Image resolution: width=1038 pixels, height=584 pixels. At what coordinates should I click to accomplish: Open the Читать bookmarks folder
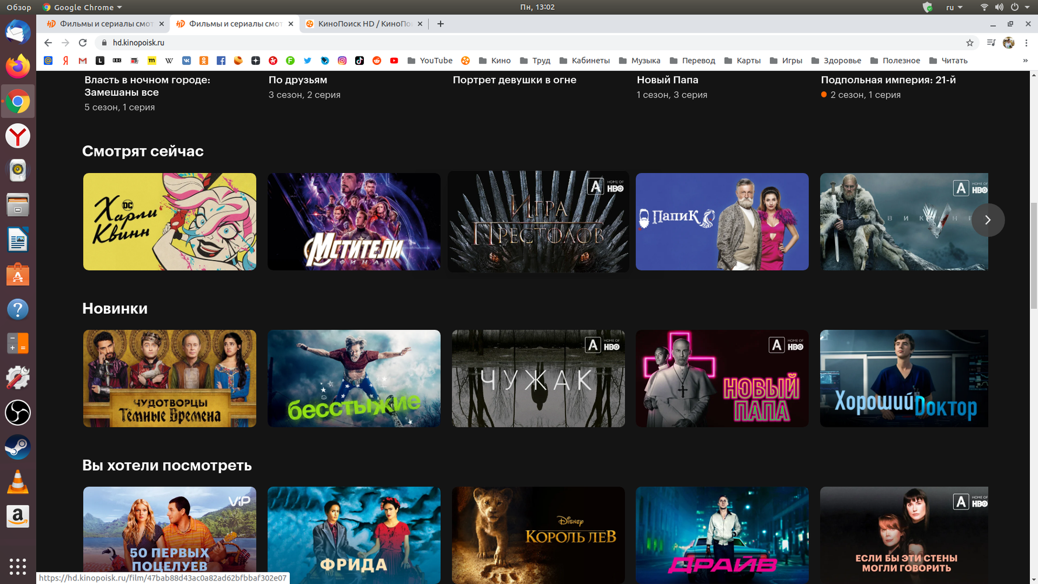pos(949,61)
